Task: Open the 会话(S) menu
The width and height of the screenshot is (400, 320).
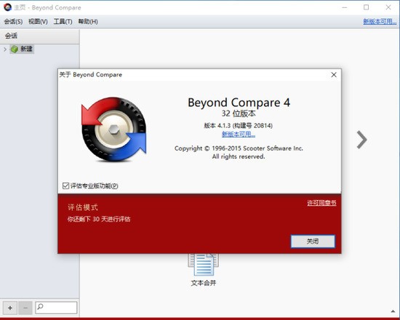Action: [13, 22]
